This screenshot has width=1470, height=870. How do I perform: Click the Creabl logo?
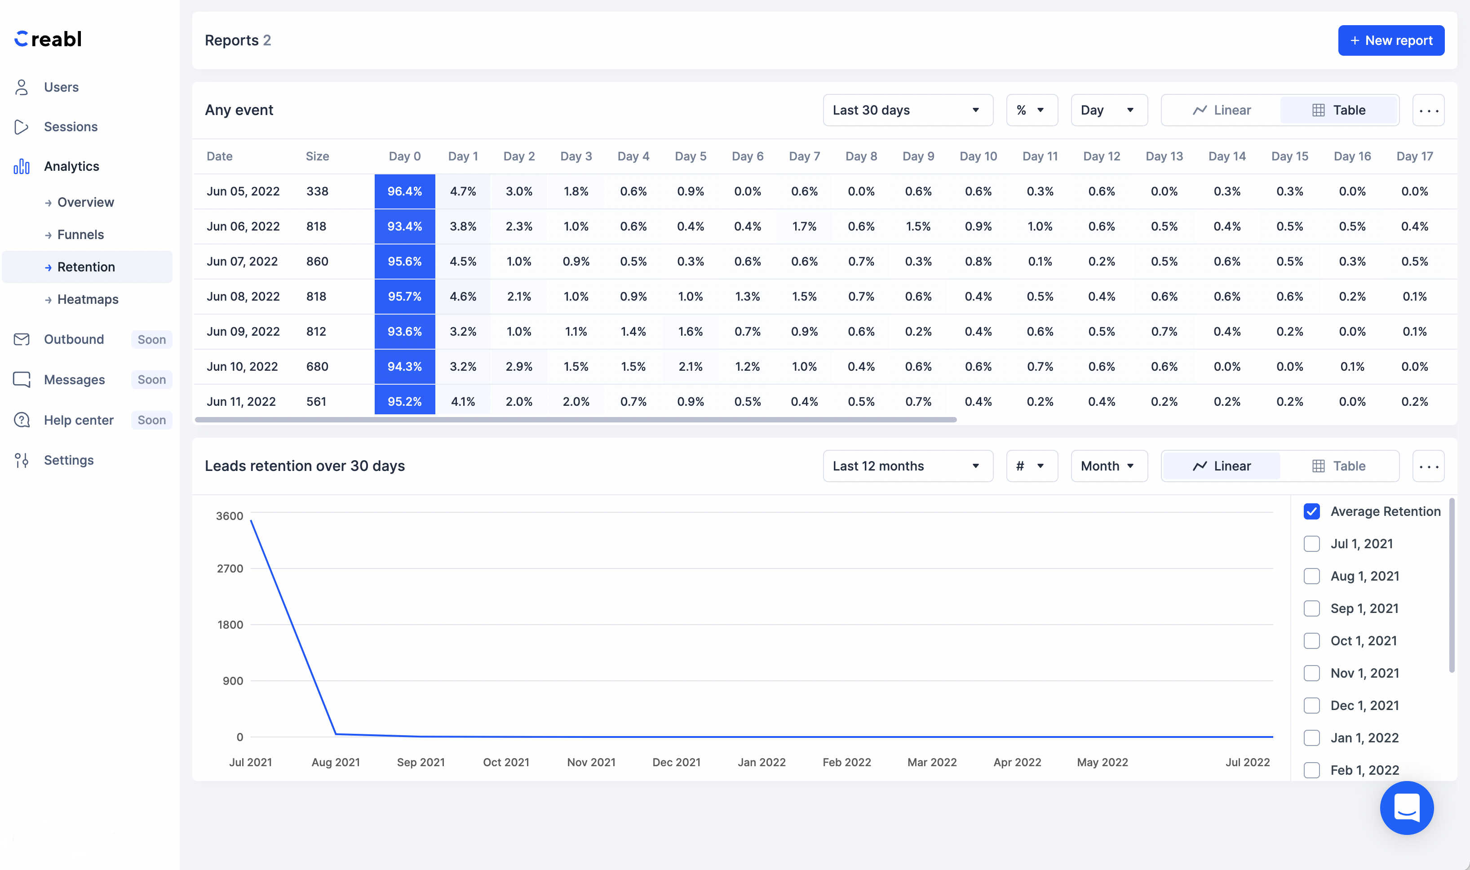pos(48,39)
